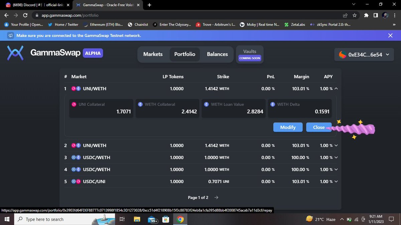Open File Explorer from taskbar
Viewport: 401px width, 225px height.
pos(137,219)
